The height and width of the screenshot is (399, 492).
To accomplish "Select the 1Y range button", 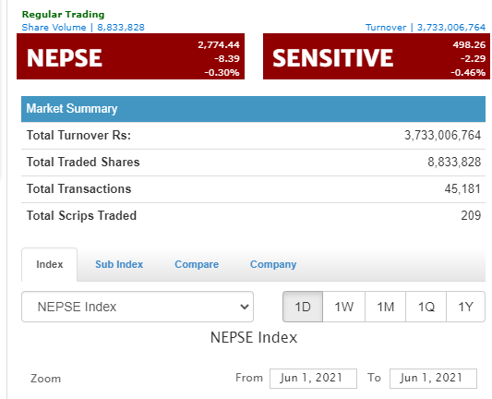I will click(x=465, y=307).
